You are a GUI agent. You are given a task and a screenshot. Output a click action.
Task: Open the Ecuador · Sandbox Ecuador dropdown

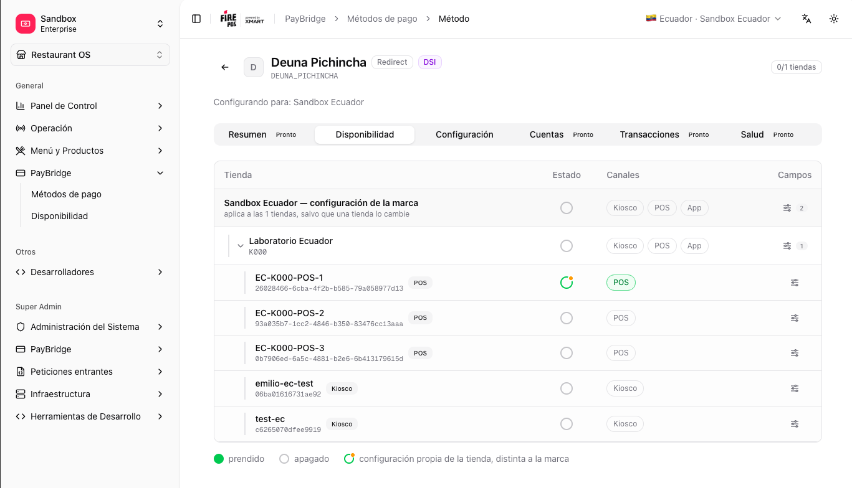714,19
